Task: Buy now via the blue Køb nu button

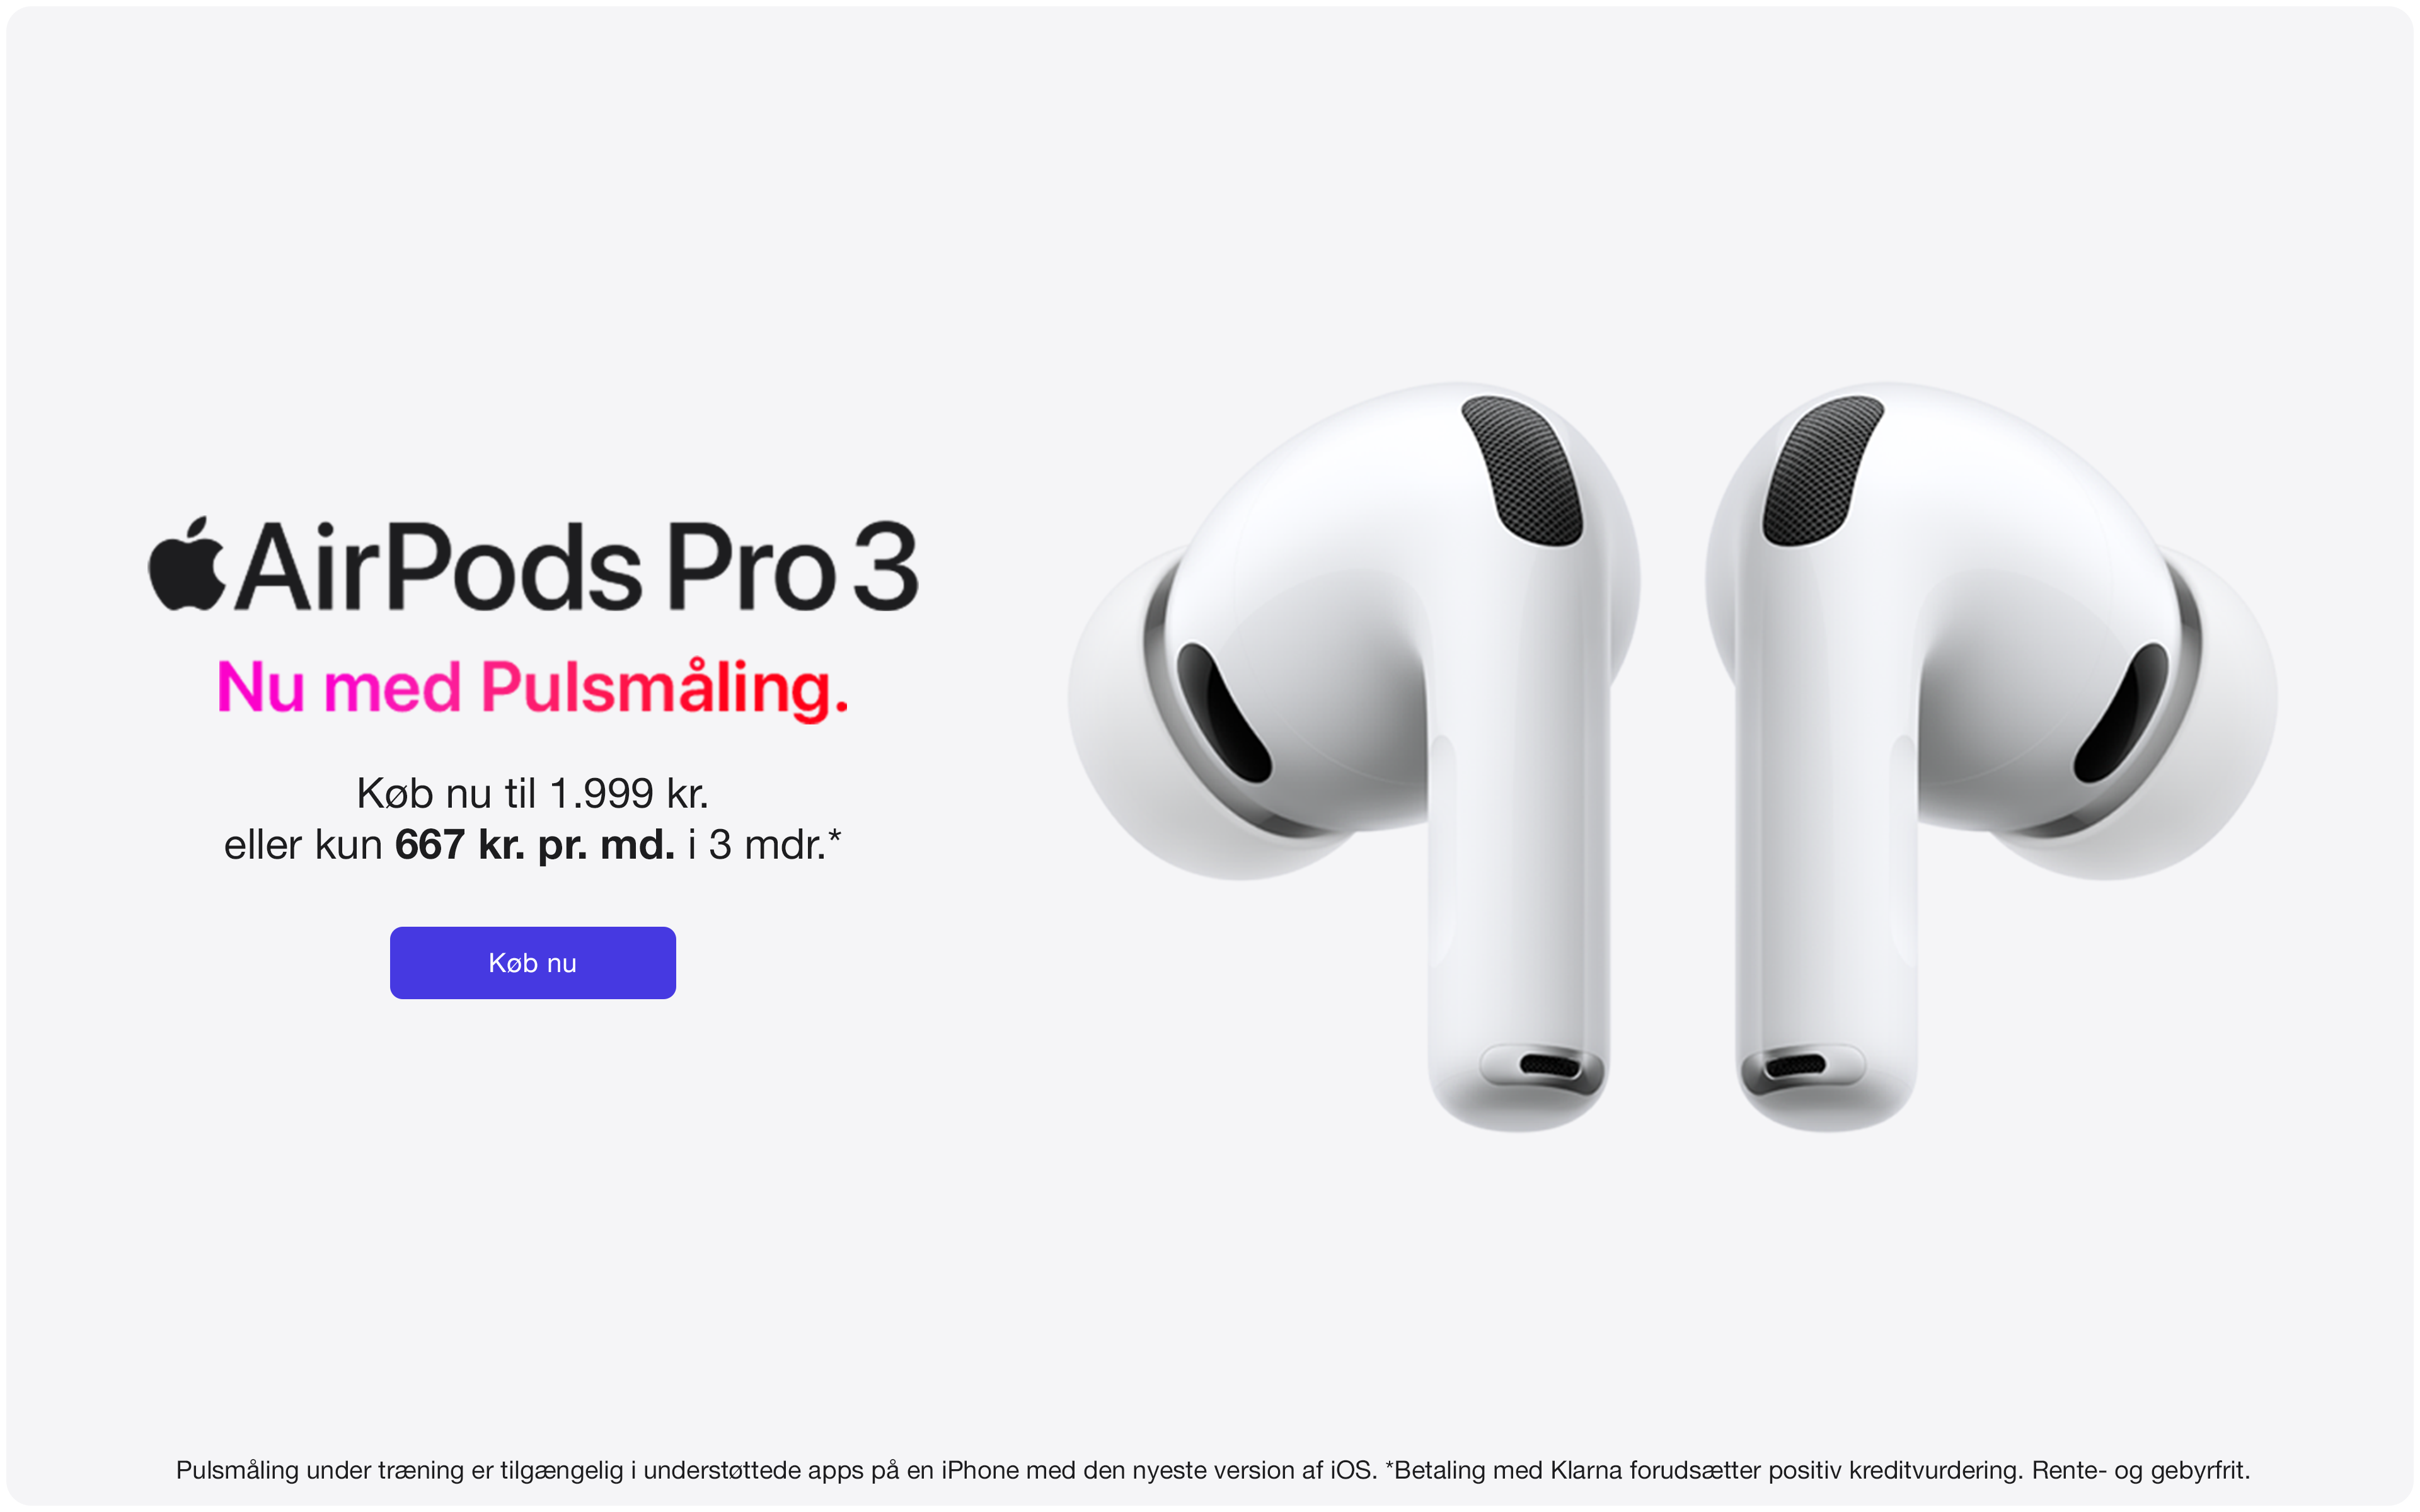Action: pos(532,962)
